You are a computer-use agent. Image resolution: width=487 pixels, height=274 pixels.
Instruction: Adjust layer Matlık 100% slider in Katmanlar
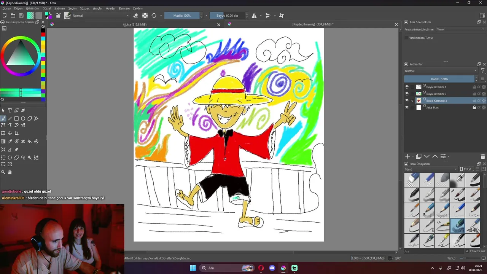[439, 79]
